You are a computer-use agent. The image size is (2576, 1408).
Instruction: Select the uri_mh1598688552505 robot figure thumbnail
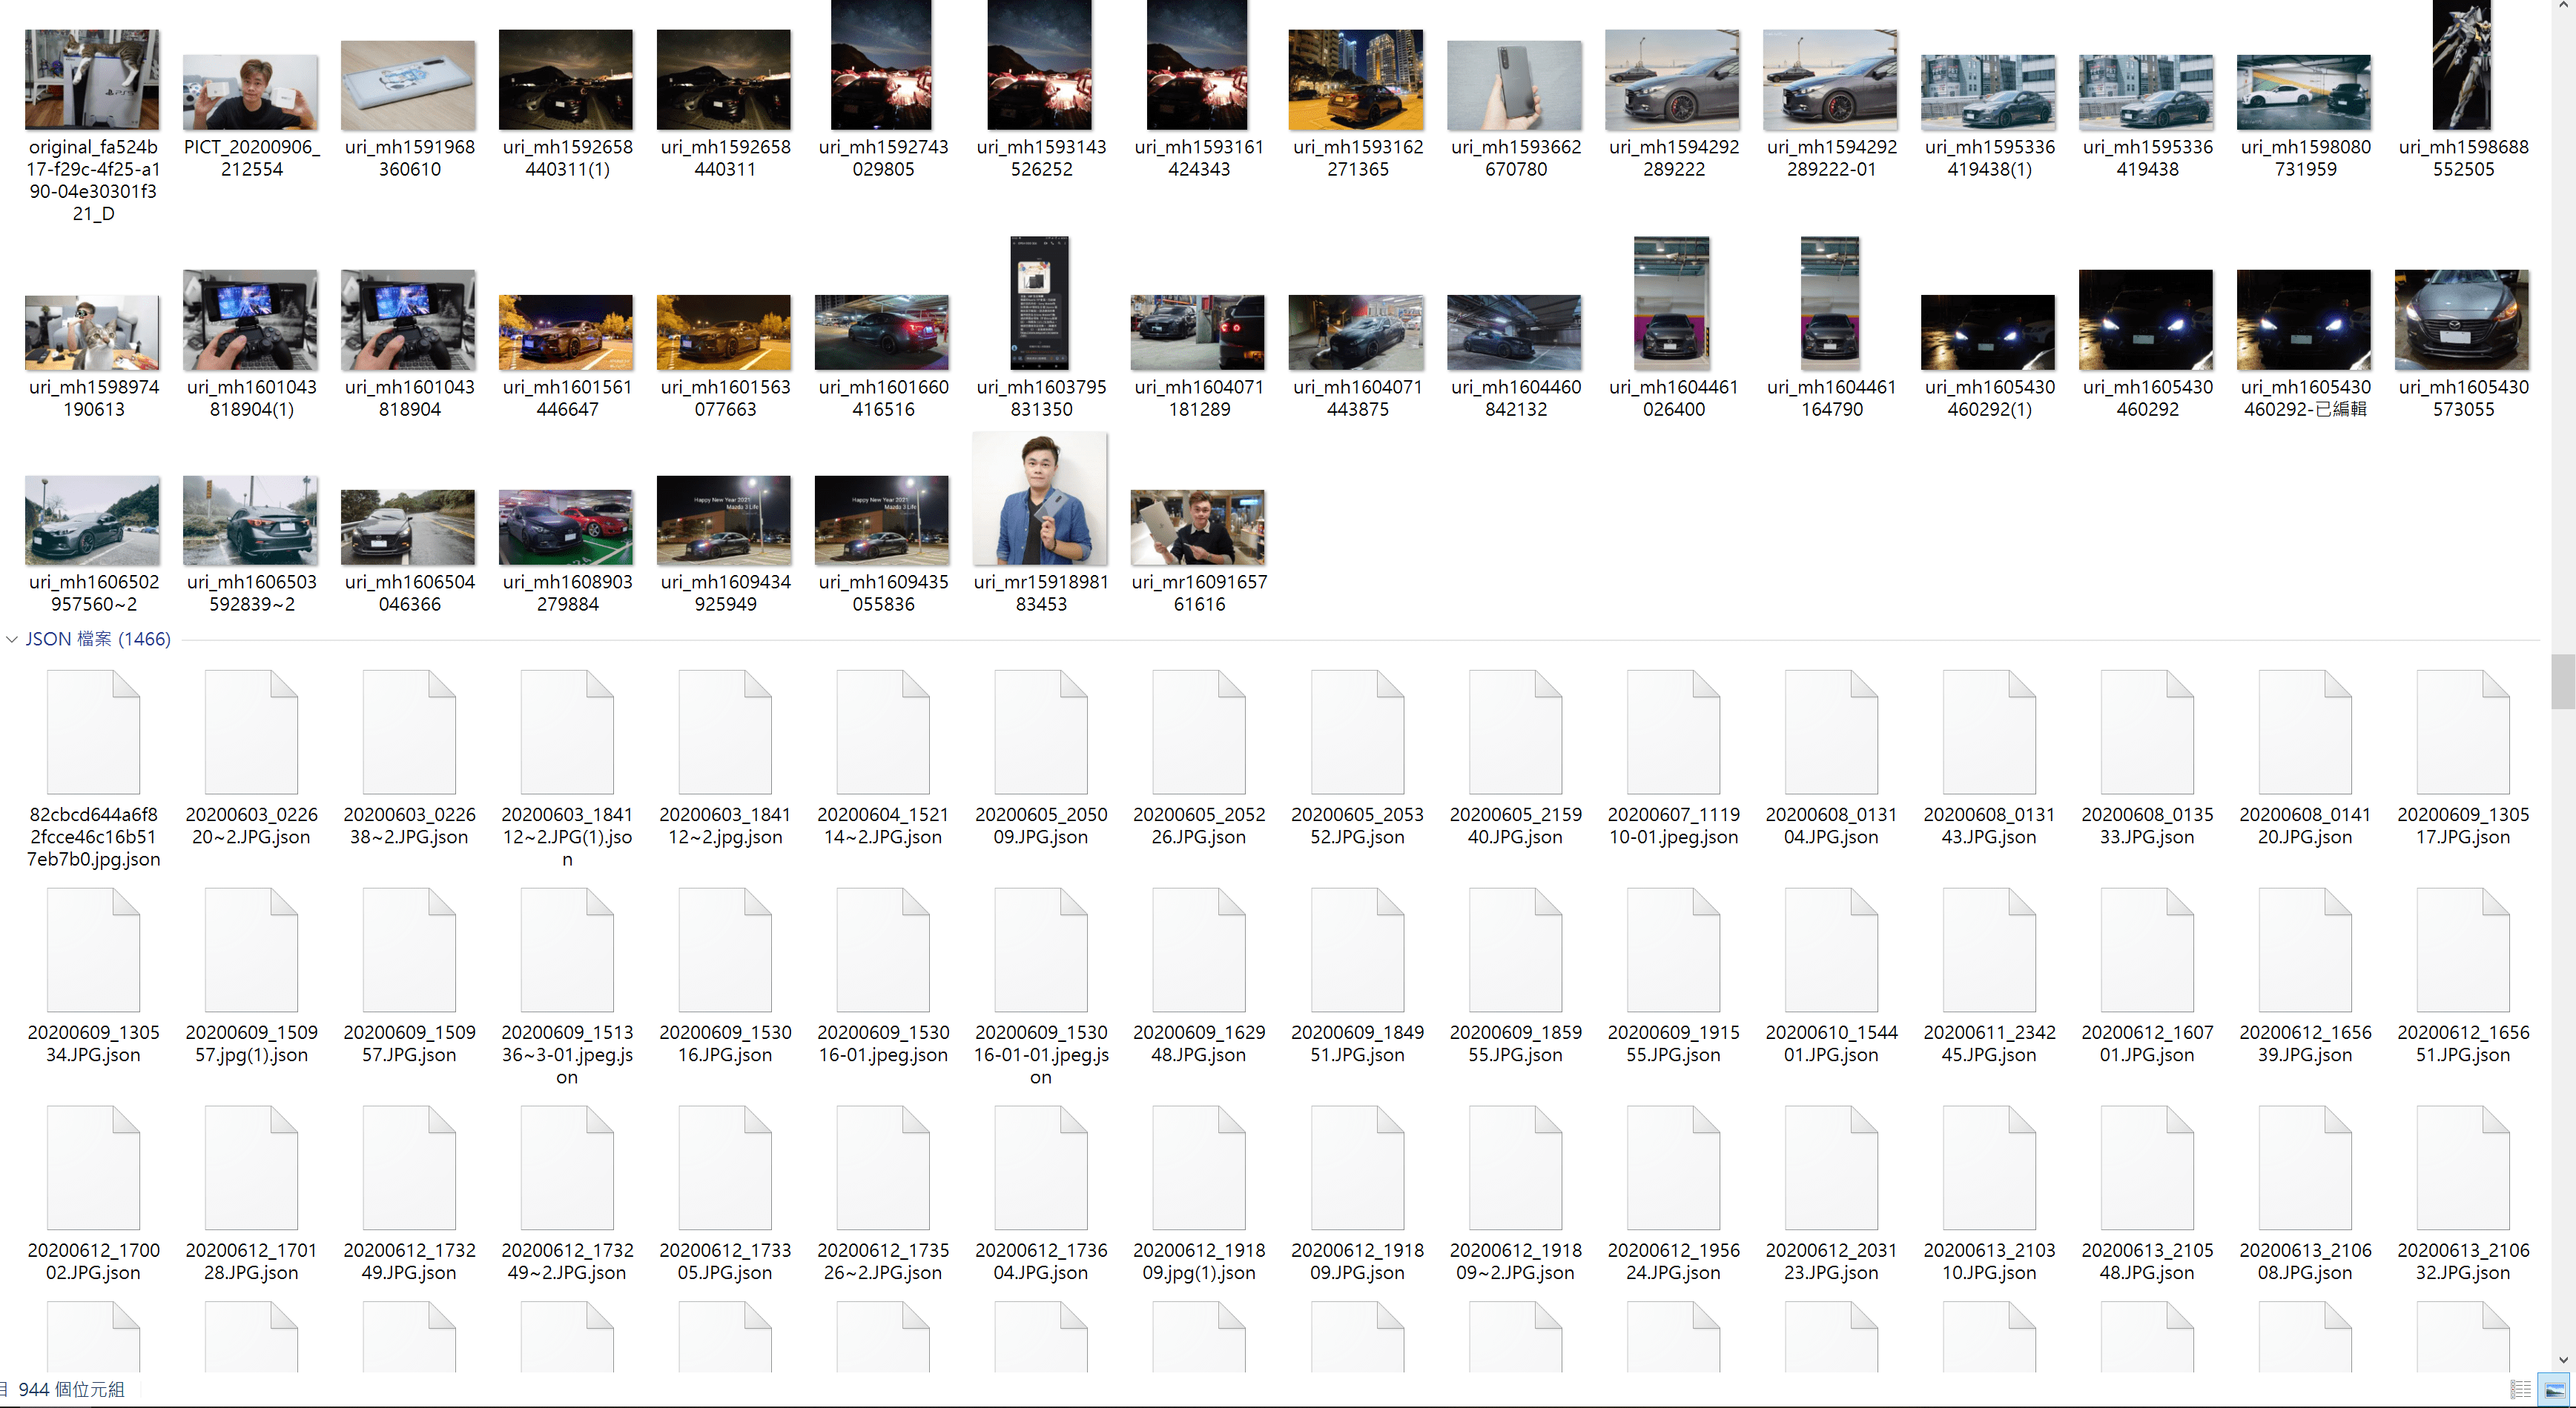tap(2462, 65)
